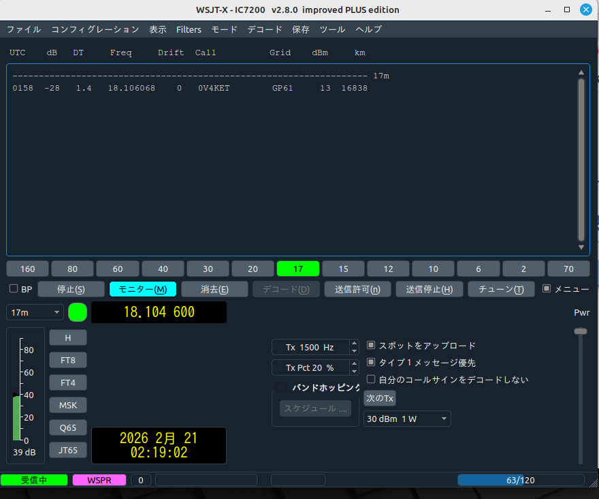This screenshot has width=599, height=499.
Task: Choose the Q65 mode button
Action: [x=68, y=427]
